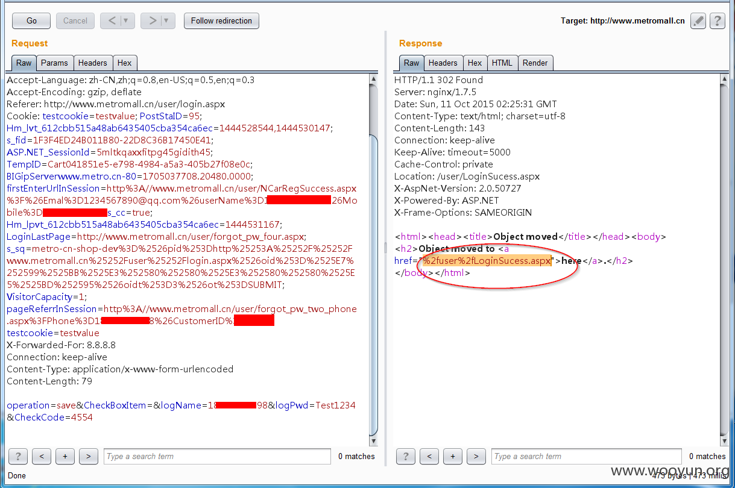This screenshot has height=488, width=735.
Task: Select the Request Raw tab
Action: pyautogui.click(x=24, y=63)
